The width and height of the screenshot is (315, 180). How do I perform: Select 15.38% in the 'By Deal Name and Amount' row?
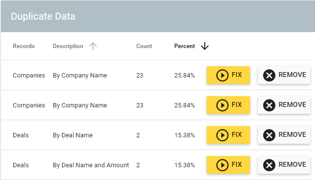pos(185,165)
